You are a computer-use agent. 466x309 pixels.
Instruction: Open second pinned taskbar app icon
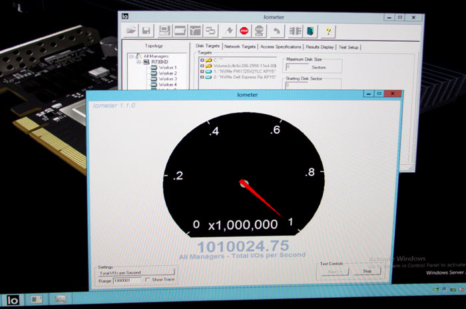pyautogui.click(x=36, y=300)
